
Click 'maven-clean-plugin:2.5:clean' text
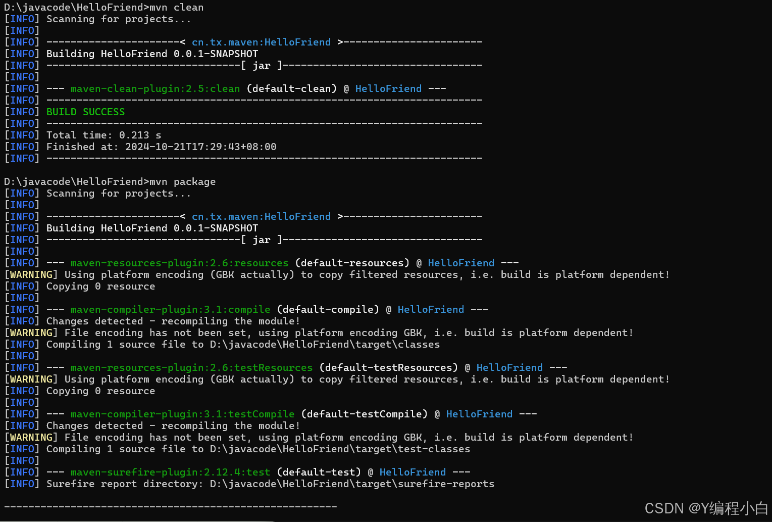[x=156, y=89]
